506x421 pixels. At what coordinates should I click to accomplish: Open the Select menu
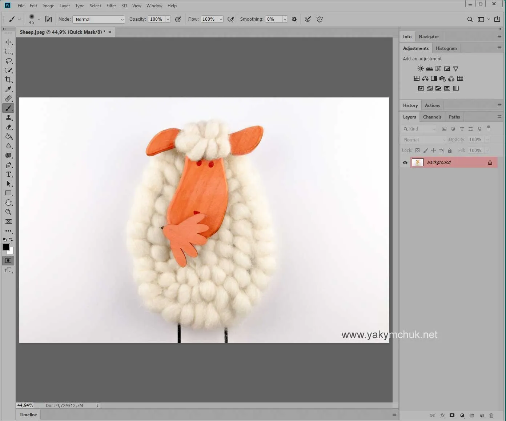coord(96,6)
